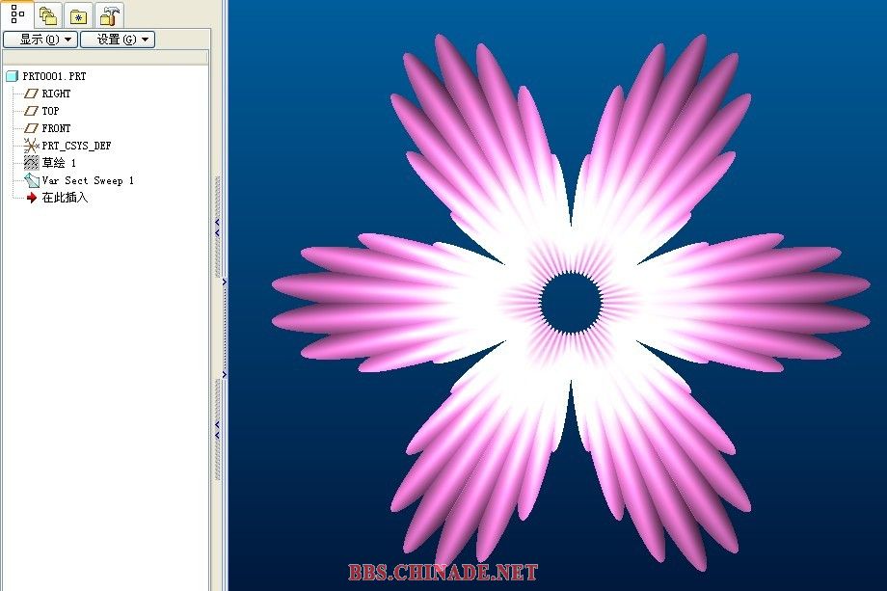The height and width of the screenshot is (591, 887).
Task: Click the TOP datum plane icon
Action: [31, 111]
